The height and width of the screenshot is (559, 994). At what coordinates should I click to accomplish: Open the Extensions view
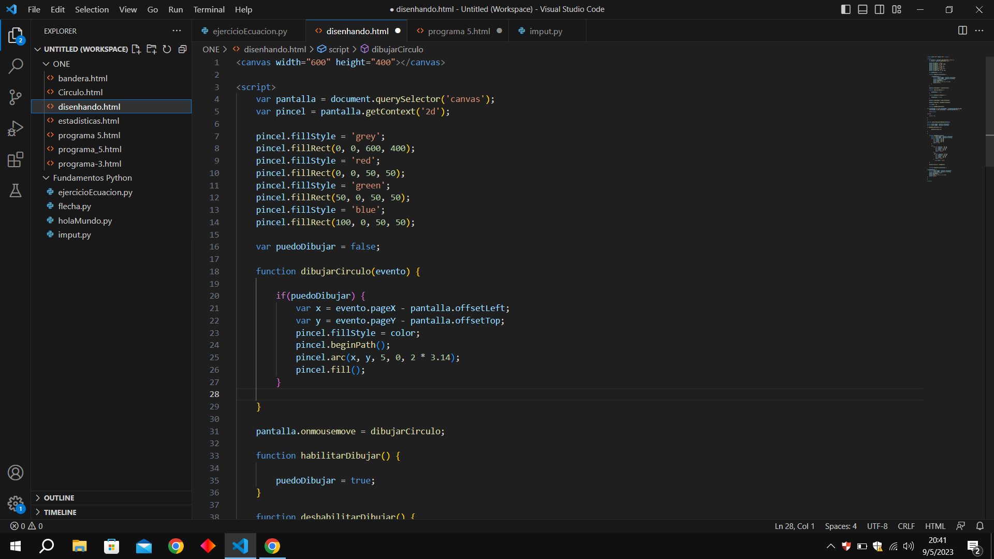16,159
